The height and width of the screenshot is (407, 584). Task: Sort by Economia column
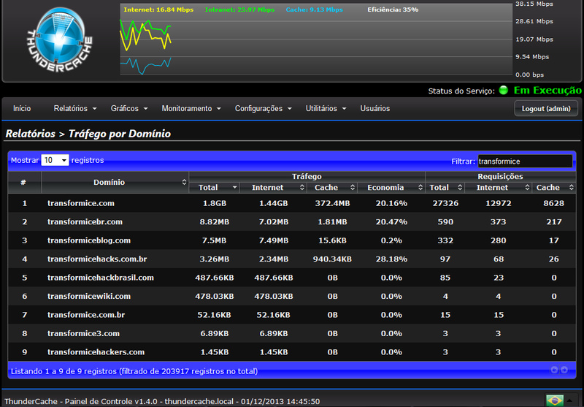[391, 188]
